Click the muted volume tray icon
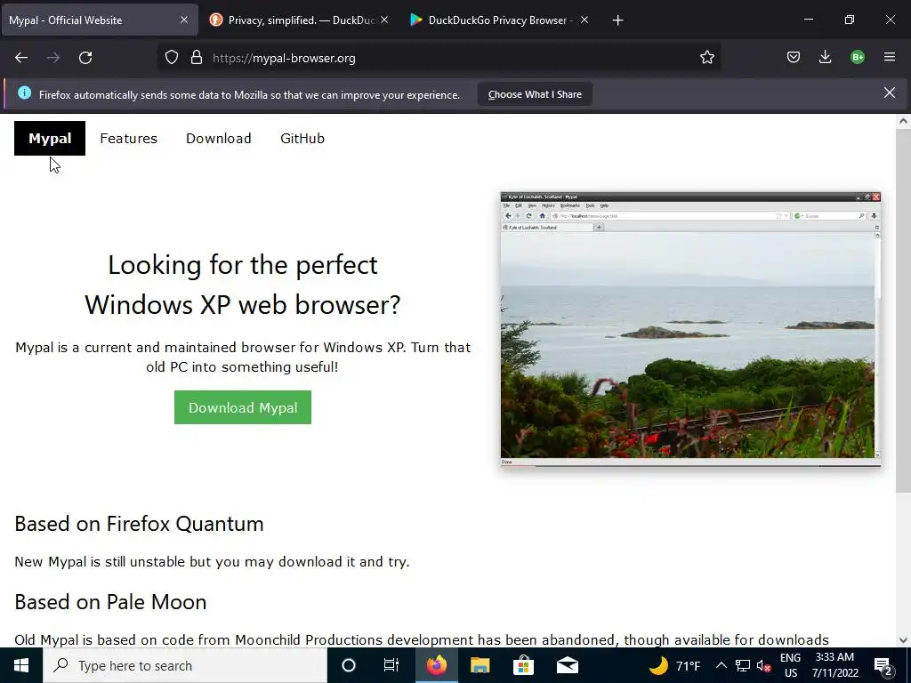The height and width of the screenshot is (683, 911). click(764, 665)
